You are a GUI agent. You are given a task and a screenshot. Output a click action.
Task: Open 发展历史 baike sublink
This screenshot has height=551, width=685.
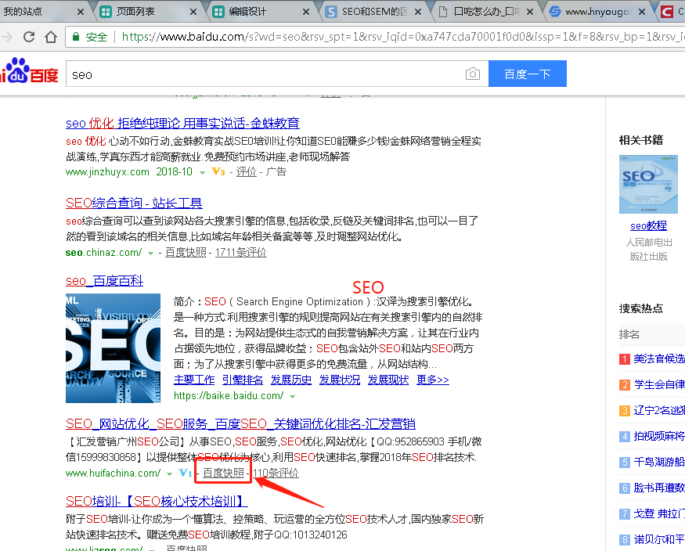tap(291, 380)
